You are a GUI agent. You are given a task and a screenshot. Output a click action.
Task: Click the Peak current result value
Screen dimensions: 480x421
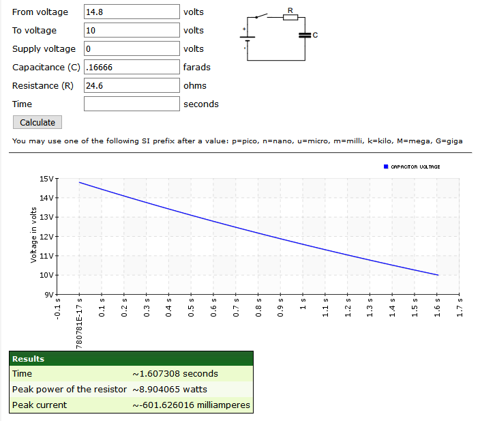191,405
